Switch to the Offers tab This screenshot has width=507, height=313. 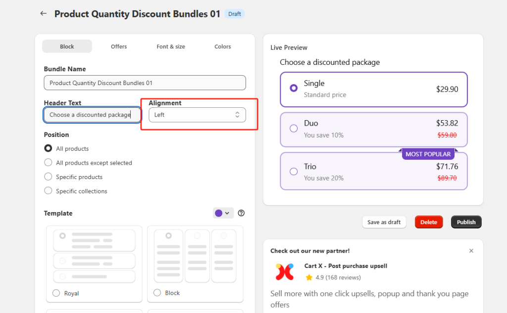119,46
